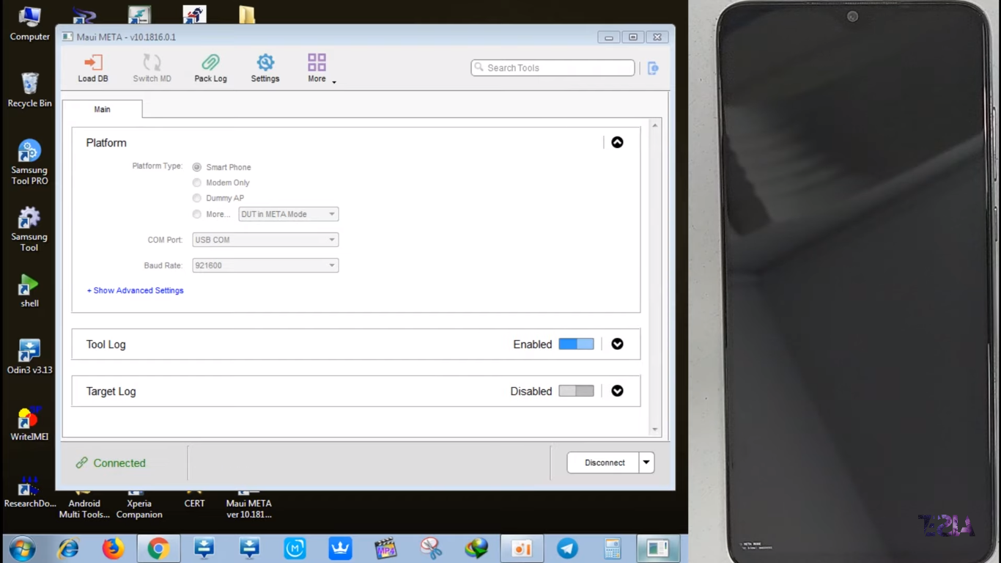Click the scrollbar down arrow in Main panel
Image resolution: width=1001 pixels, height=563 pixels.
[x=655, y=430]
